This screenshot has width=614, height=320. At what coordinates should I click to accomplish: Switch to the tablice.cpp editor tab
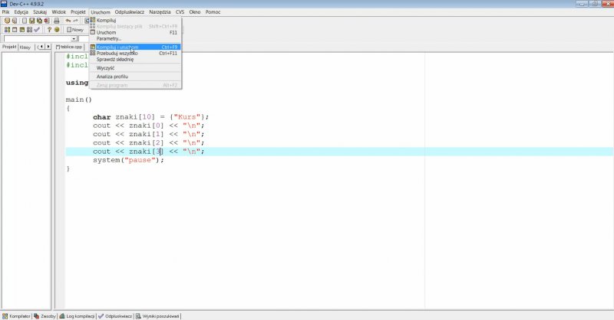click(69, 47)
